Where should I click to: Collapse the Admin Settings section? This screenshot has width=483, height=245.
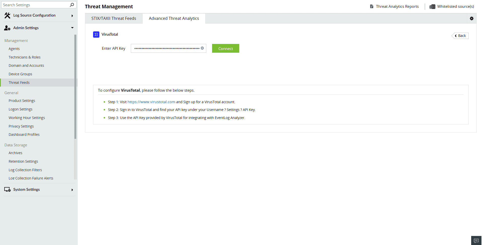coord(72,28)
